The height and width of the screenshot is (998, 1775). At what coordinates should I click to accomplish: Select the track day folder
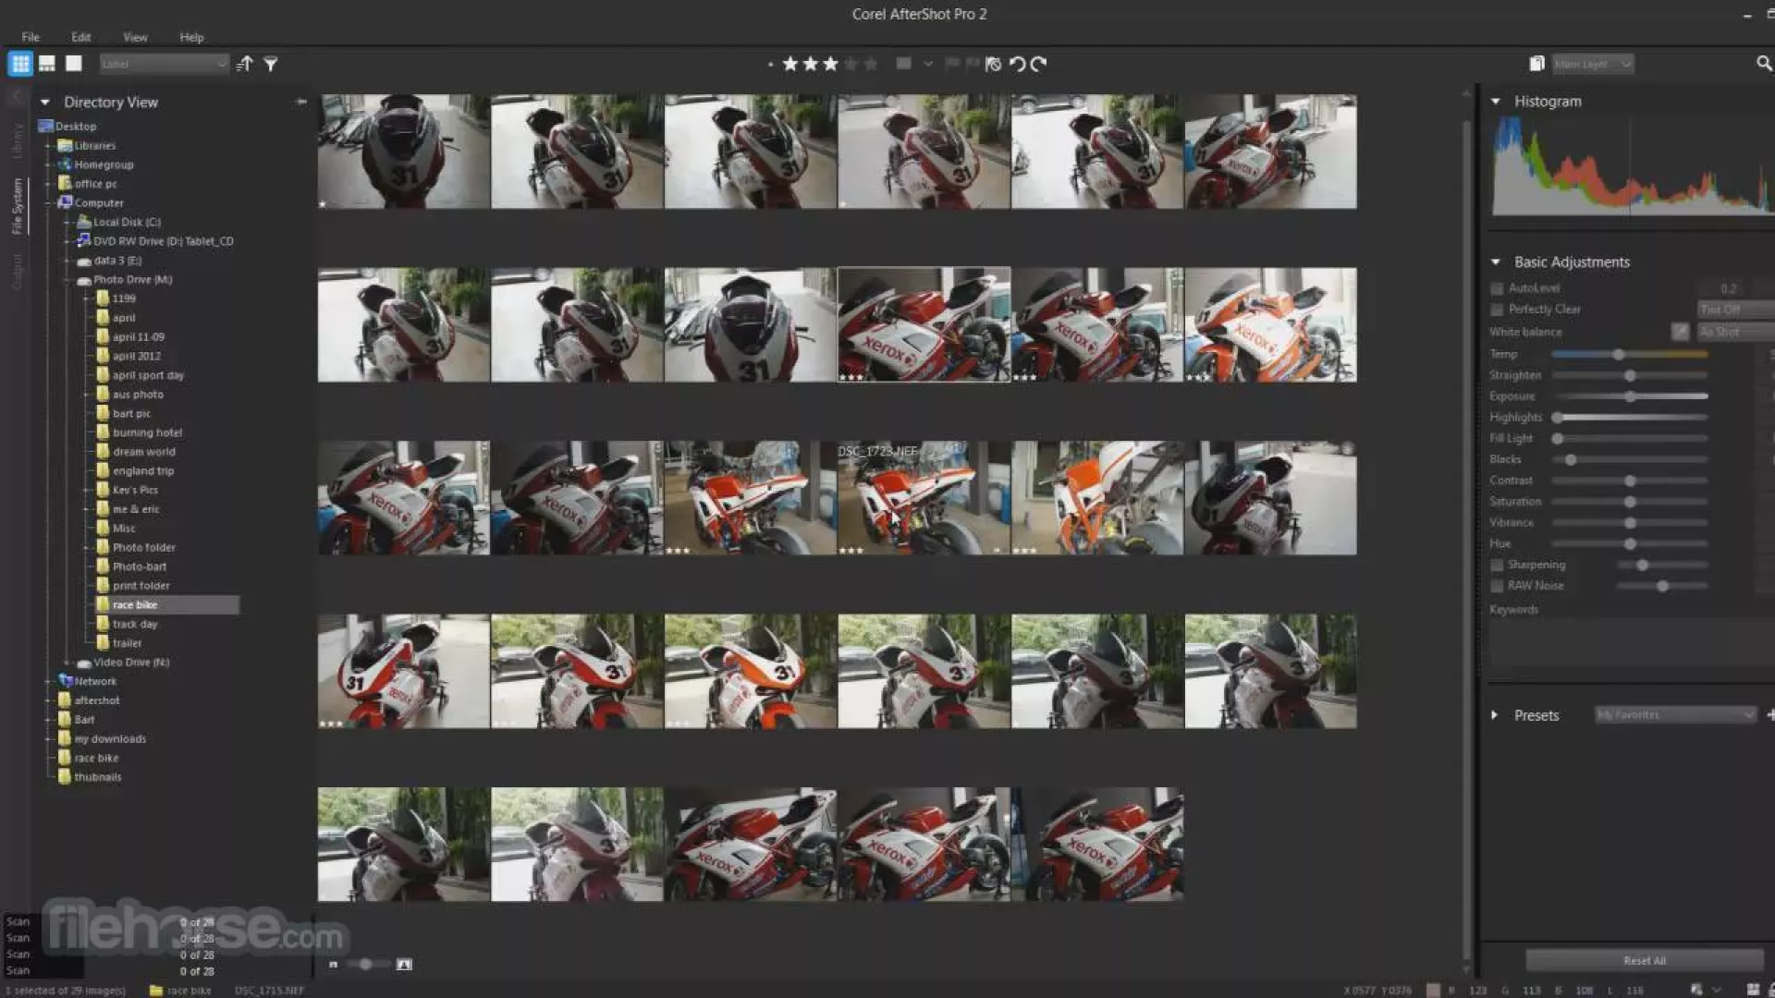pyautogui.click(x=135, y=624)
